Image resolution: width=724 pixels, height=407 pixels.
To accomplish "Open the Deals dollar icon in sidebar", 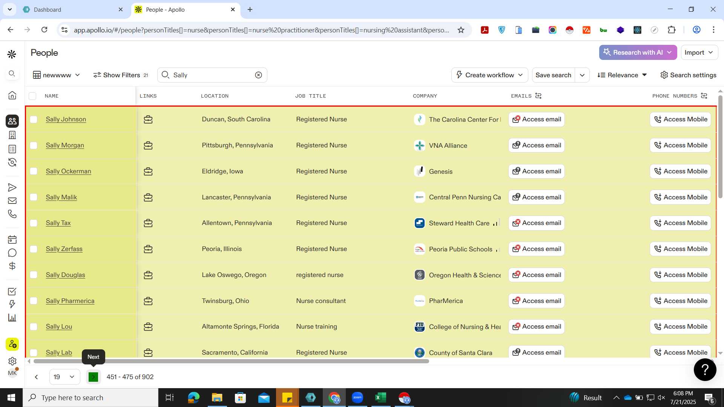I will pos(12,266).
